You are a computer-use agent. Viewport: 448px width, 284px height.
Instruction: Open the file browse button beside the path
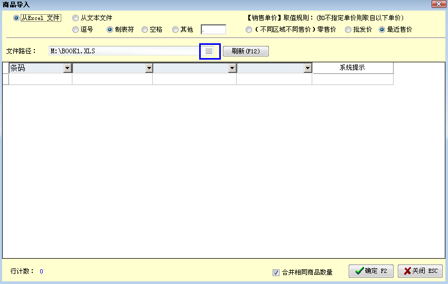209,51
